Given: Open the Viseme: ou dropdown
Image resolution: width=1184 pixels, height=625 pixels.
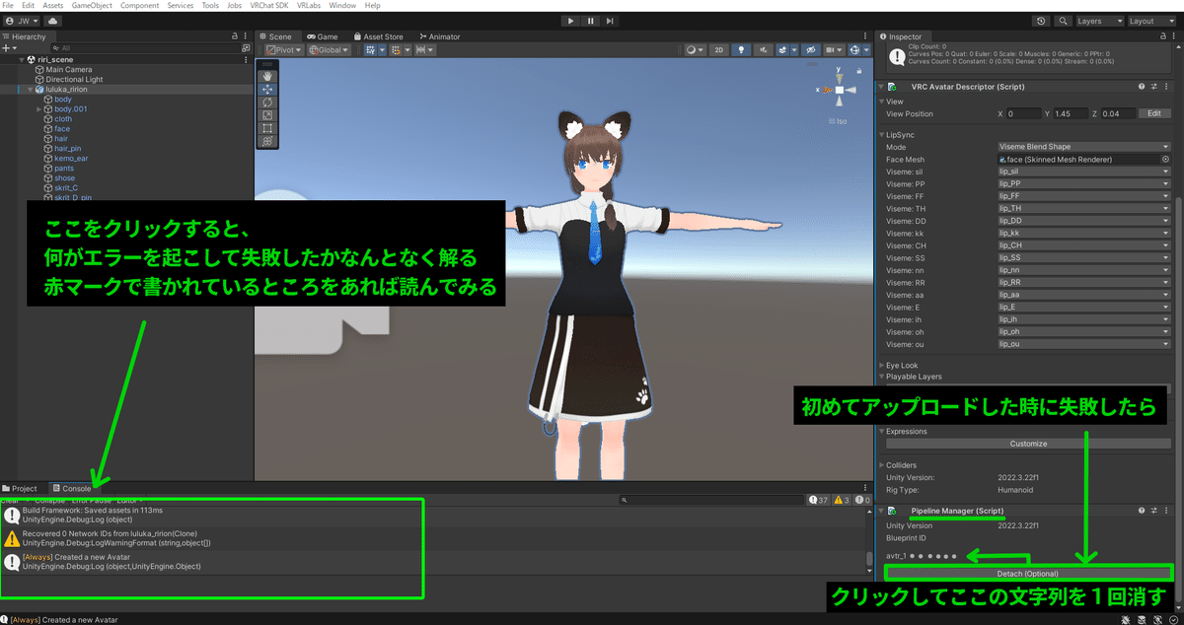Looking at the screenshot, I should 1083,344.
